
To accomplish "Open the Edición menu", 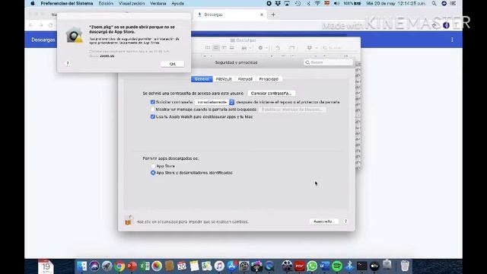I will (x=106, y=3).
